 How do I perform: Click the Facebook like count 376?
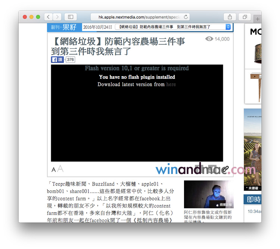point(71,60)
